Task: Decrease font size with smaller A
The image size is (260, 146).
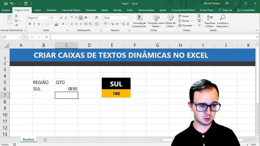Action: coord(66,18)
